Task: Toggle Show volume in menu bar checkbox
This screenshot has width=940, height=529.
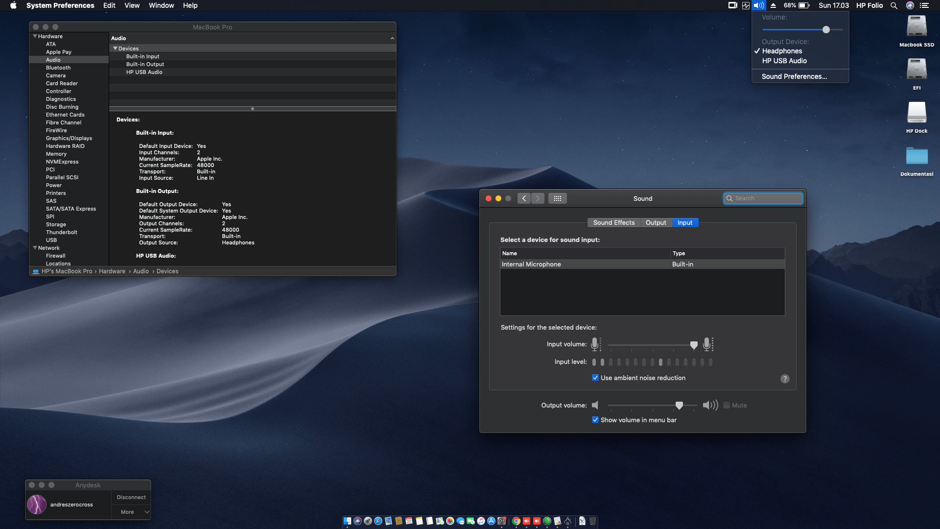Action: 595,420
